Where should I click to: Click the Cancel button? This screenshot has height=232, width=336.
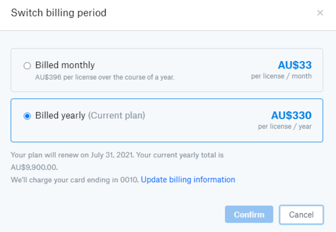[x=301, y=215]
